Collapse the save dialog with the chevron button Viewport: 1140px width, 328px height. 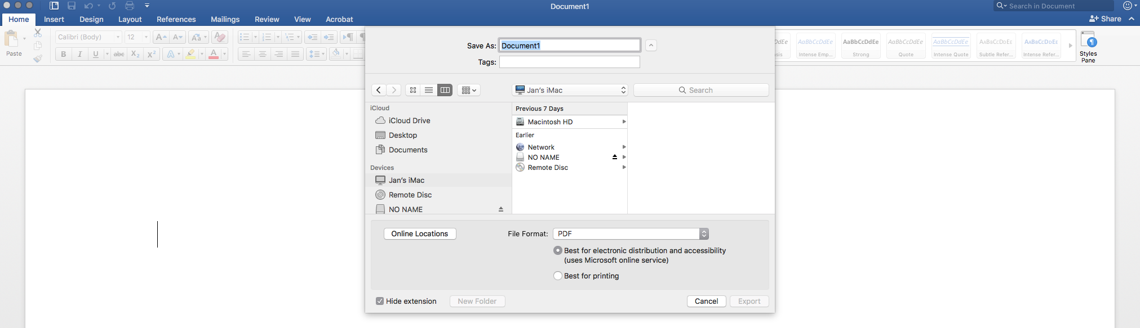tap(651, 45)
